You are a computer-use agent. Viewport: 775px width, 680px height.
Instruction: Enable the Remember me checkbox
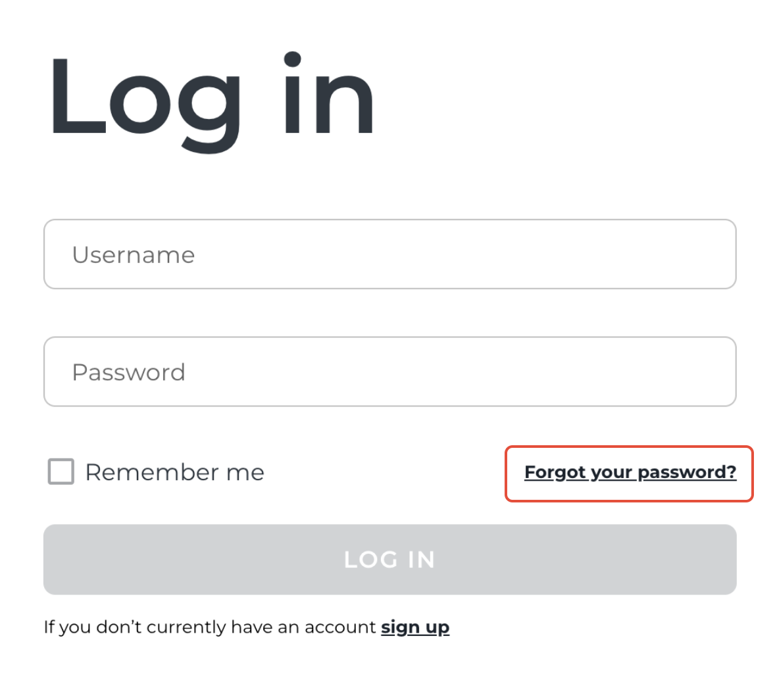coord(61,472)
